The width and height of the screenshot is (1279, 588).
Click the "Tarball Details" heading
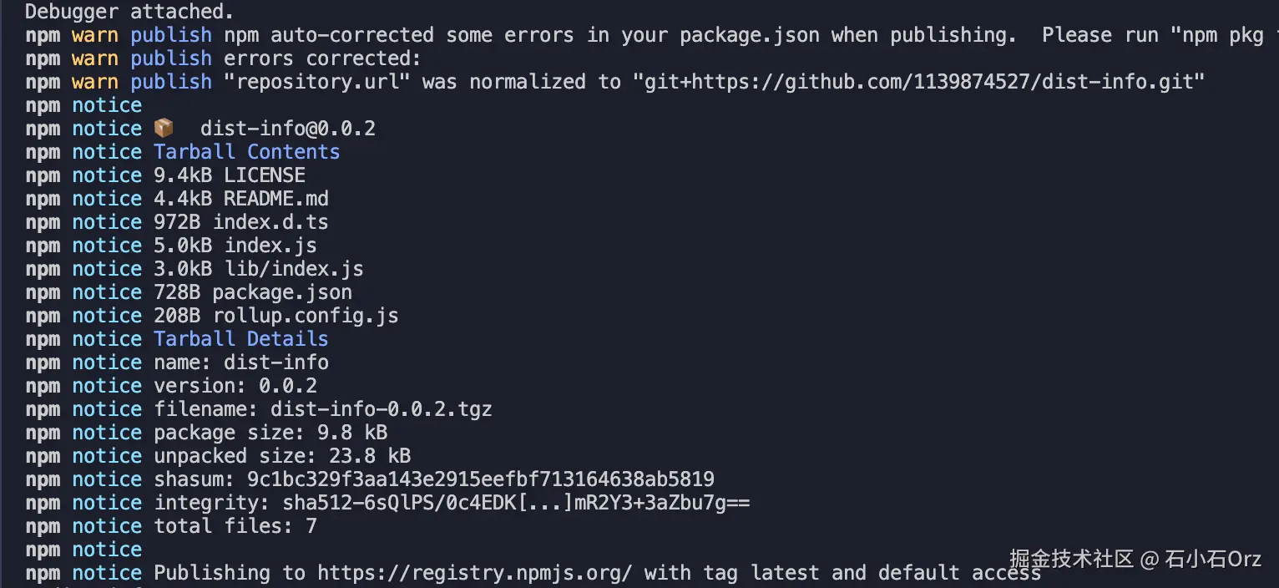click(240, 339)
